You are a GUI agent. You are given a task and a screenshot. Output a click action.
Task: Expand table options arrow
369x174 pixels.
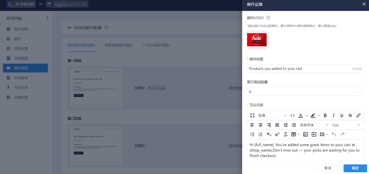299,134
